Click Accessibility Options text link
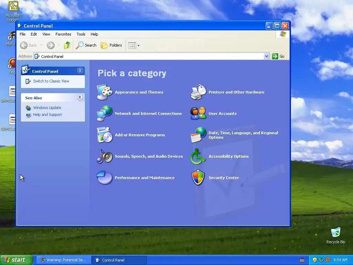The width and height of the screenshot is (353, 265). (229, 156)
